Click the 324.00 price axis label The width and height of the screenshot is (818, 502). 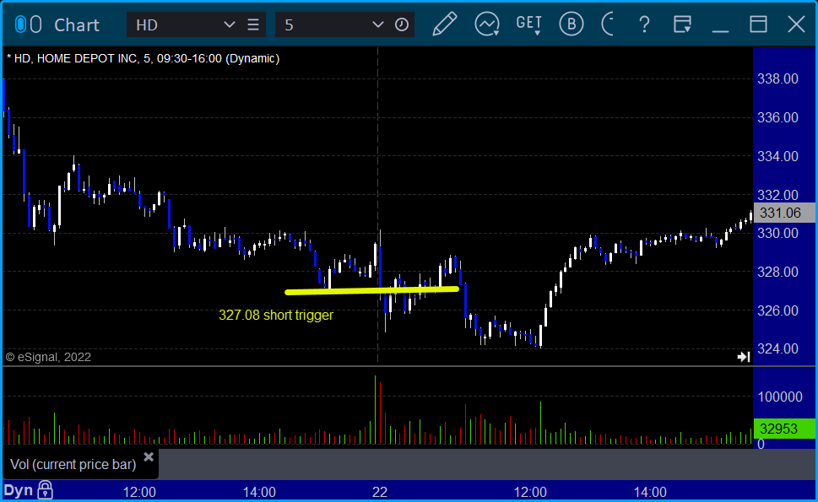coord(777,348)
